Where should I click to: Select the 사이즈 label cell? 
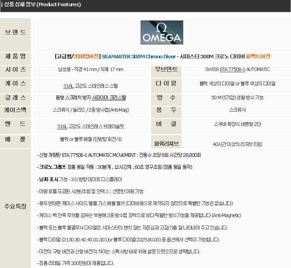(15, 70)
